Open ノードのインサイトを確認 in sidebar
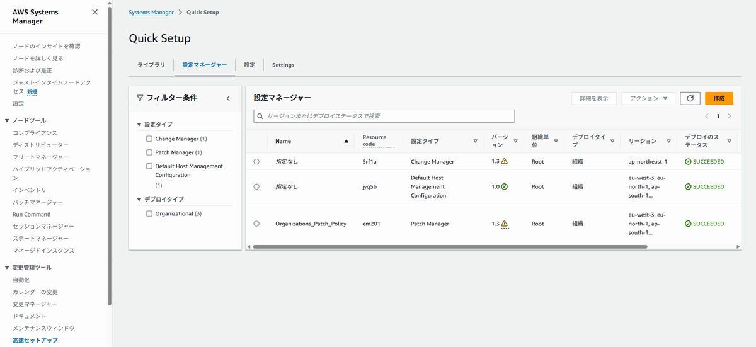This screenshot has height=347, width=756. pos(47,46)
